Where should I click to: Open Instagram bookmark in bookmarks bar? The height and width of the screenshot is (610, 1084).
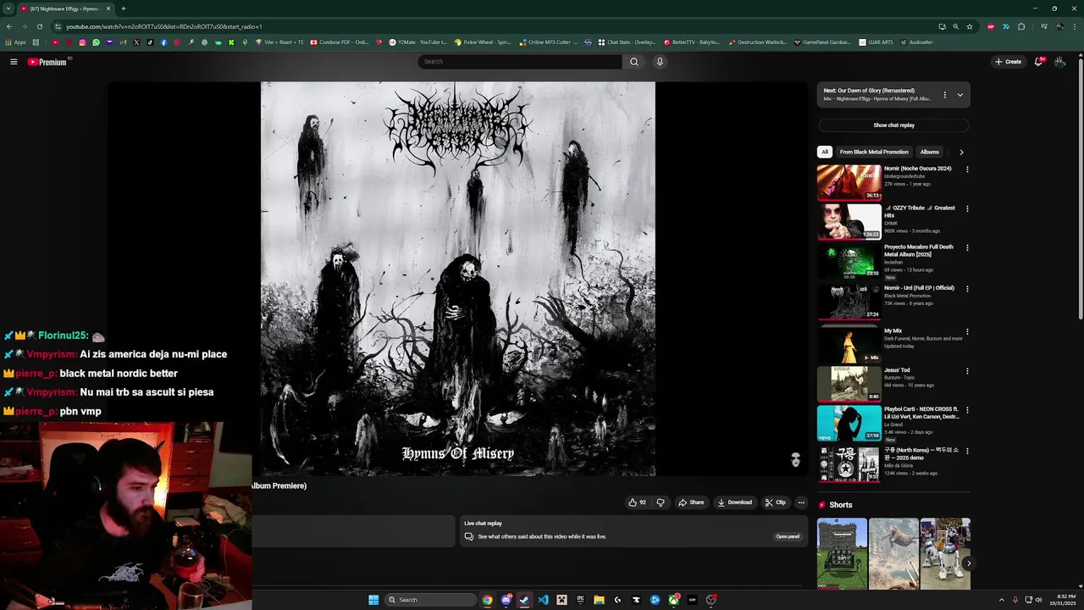82,42
